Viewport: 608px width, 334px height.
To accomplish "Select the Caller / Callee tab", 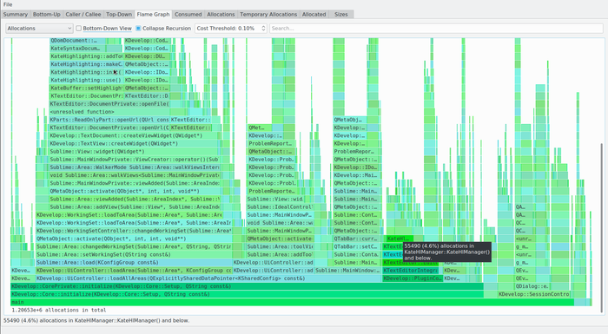I will [x=83, y=15].
